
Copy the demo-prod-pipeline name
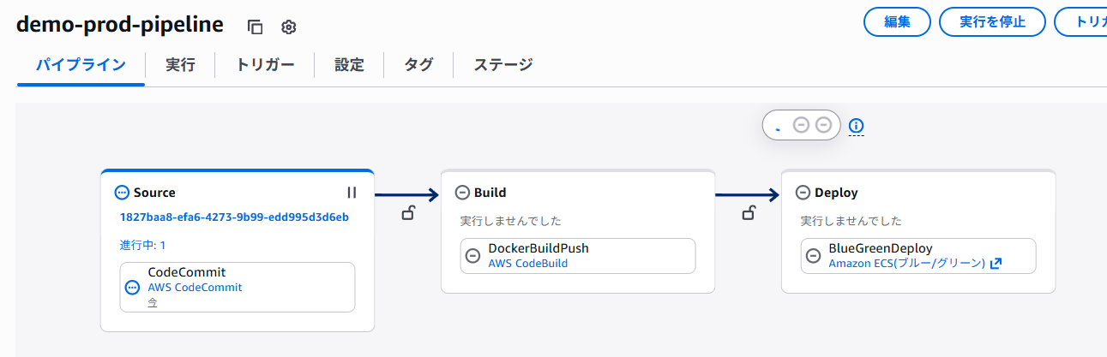coord(255,27)
